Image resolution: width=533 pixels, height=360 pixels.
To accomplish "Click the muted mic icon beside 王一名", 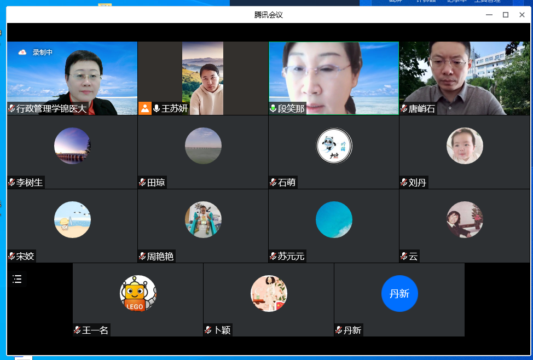I will point(77,330).
